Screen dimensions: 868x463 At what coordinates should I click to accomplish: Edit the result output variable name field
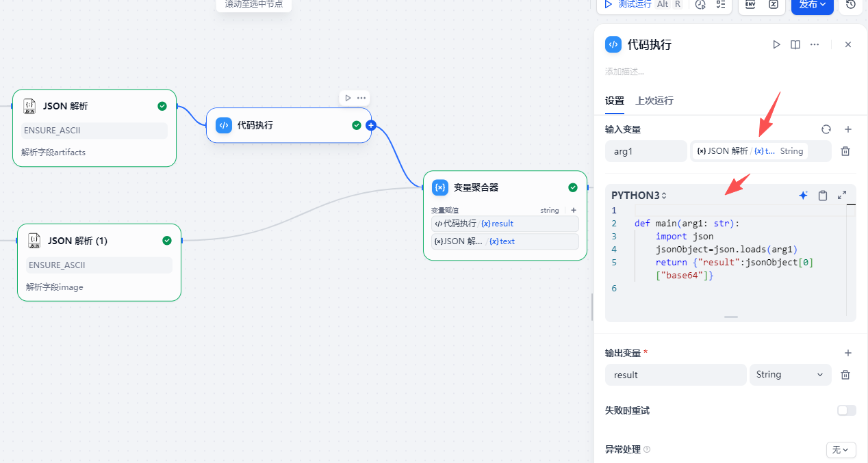point(676,375)
